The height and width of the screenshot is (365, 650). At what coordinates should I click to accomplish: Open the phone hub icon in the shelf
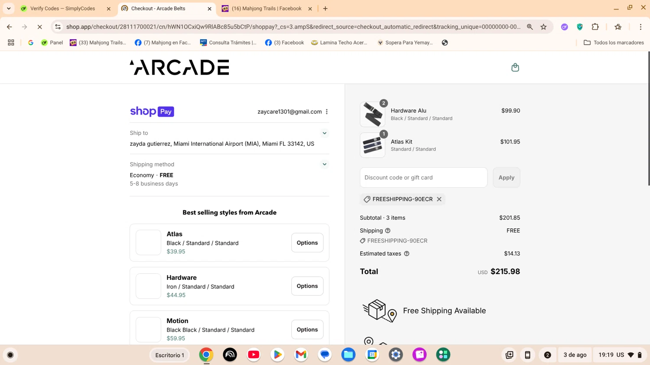click(527, 355)
